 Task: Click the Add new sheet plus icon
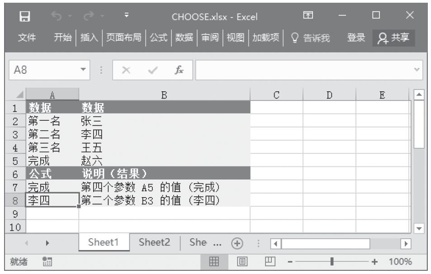(x=236, y=242)
